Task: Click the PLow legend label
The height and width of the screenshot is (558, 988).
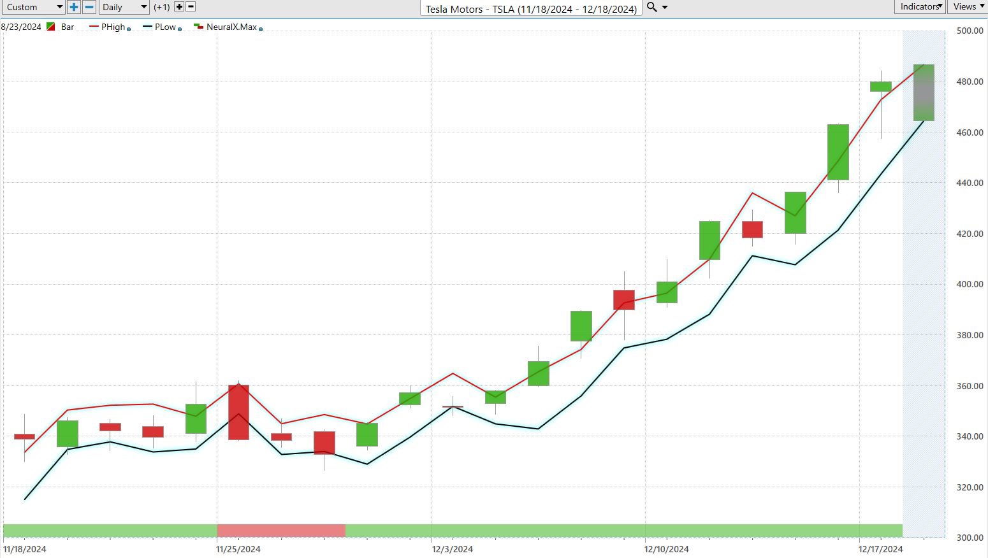Action: coord(165,27)
